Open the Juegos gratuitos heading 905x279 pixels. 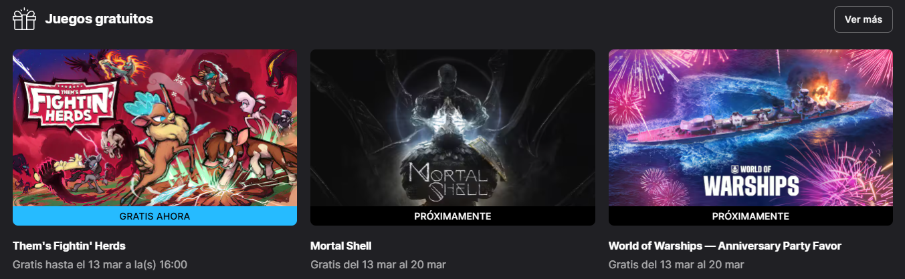99,19
